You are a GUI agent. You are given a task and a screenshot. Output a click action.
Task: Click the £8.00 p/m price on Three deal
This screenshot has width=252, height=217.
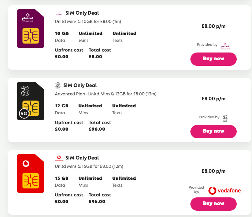pyautogui.click(x=213, y=99)
